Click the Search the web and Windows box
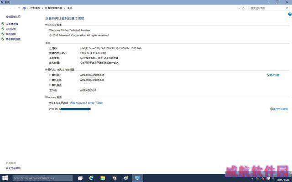 click(x=42, y=178)
